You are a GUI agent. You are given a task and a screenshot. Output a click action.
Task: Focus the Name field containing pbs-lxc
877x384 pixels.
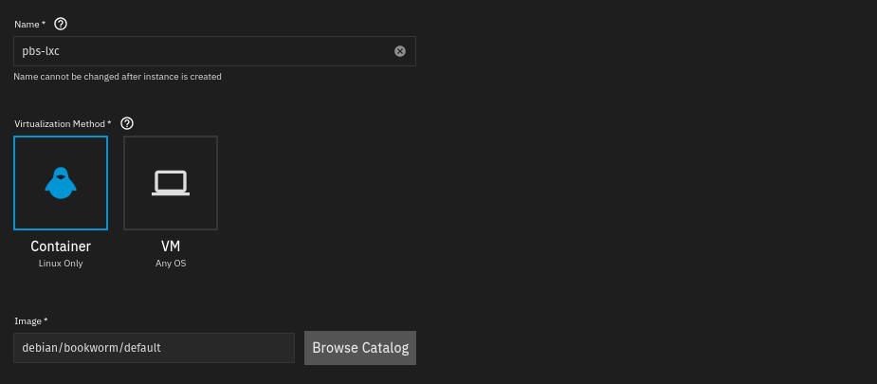click(x=215, y=51)
